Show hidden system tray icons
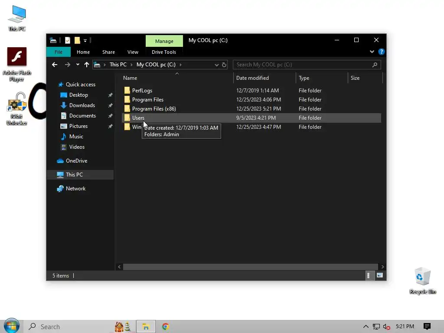The height and width of the screenshot is (333, 444). pos(366,326)
